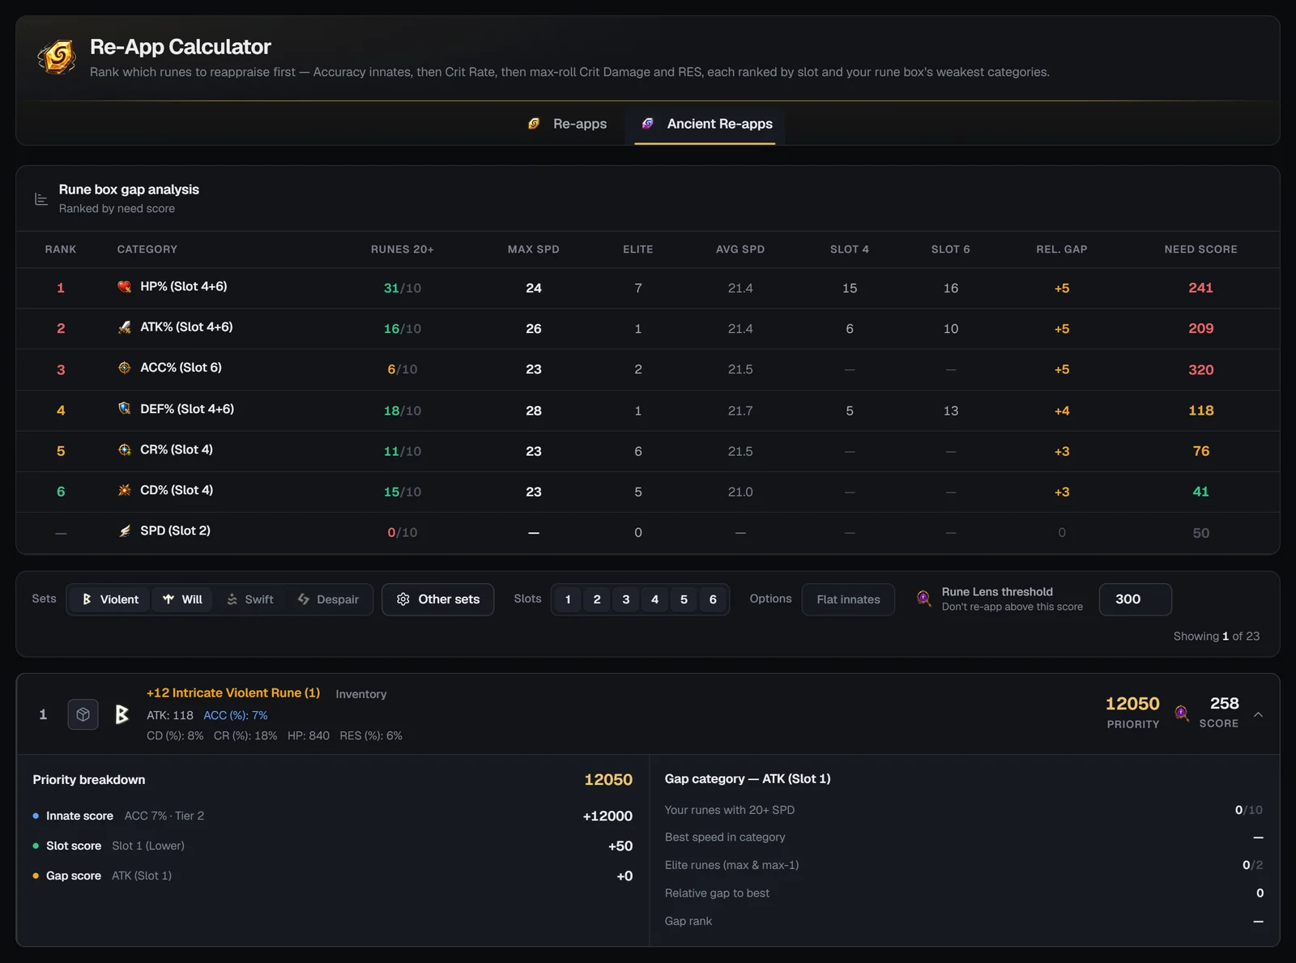Click the CD% burst icon in rank 6 row
Image resolution: width=1296 pixels, height=963 pixels.
pos(124,490)
